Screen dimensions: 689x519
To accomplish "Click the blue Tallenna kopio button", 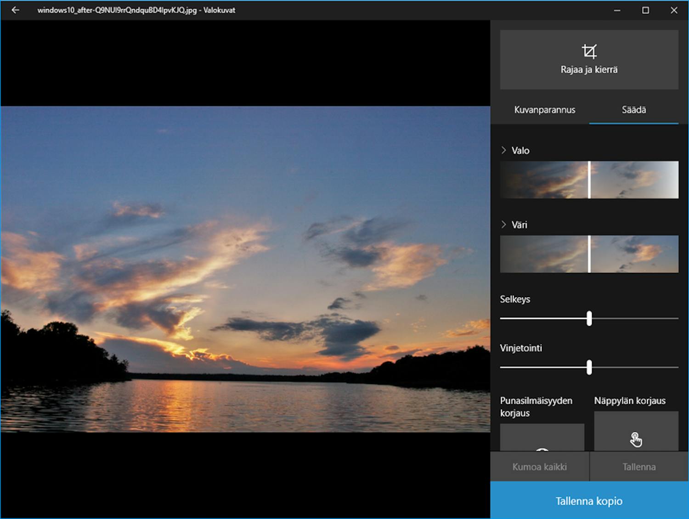I will (x=589, y=501).
